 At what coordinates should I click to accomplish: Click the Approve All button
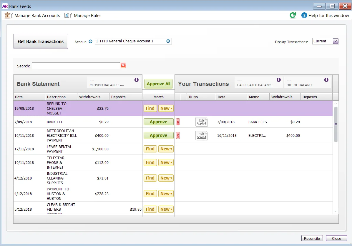click(159, 84)
